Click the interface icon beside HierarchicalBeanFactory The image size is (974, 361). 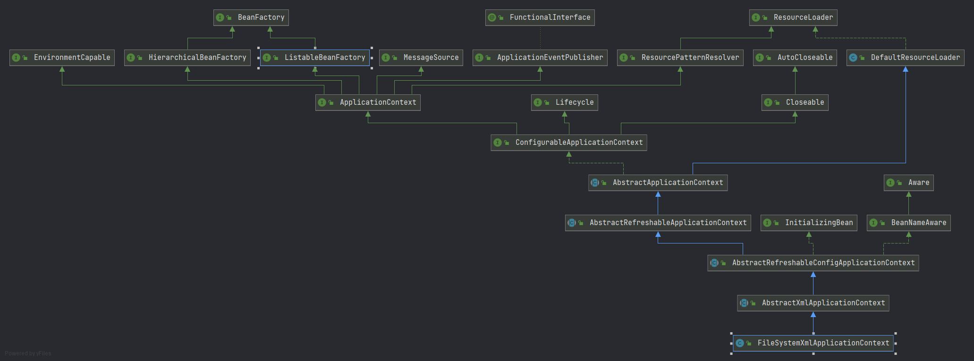coord(131,58)
